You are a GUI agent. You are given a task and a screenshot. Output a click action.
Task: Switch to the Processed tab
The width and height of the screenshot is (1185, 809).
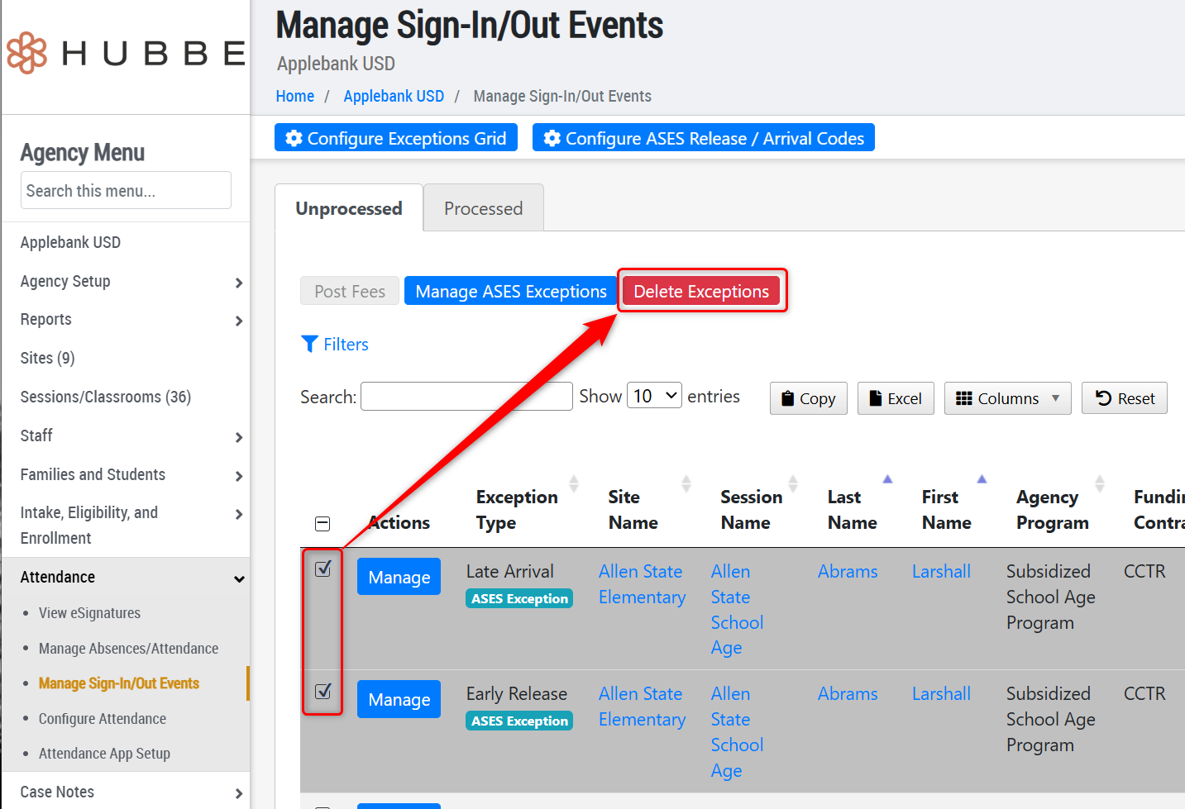click(484, 208)
